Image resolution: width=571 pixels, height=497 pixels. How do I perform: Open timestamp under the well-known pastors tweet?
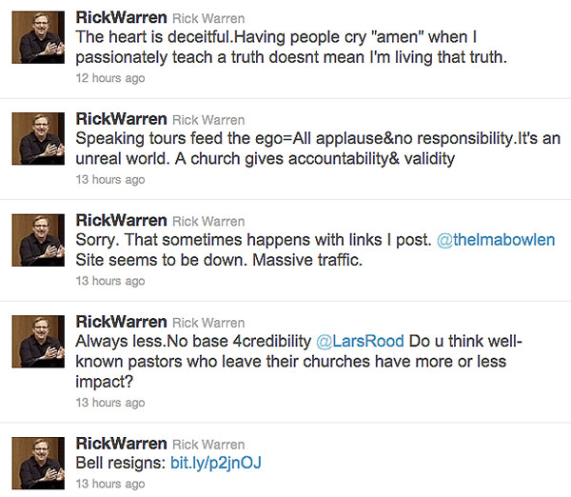[110, 403]
